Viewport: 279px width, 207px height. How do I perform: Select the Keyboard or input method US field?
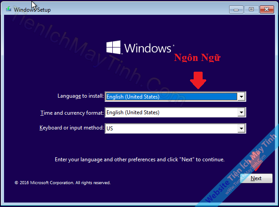pyautogui.click(x=175, y=128)
